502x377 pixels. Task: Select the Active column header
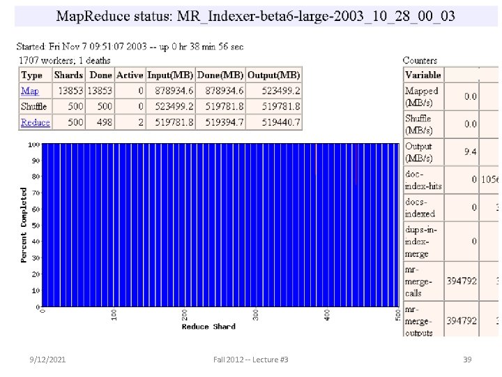(130, 75)
